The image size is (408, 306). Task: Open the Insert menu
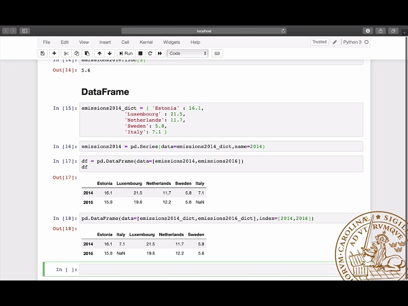click(105, 42)
